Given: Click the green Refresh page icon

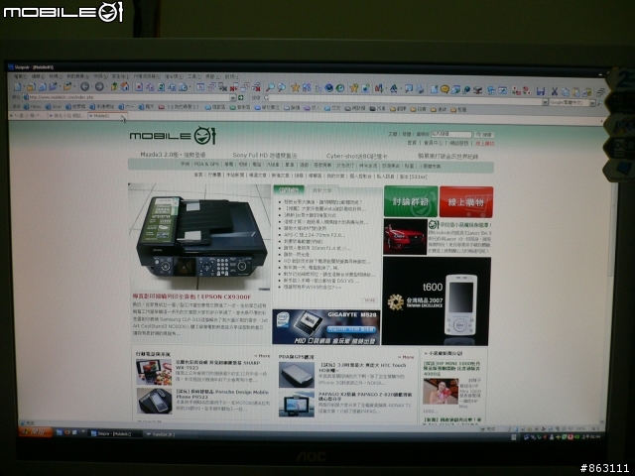Looking at the screenshot, I should (x=161, y=87).
